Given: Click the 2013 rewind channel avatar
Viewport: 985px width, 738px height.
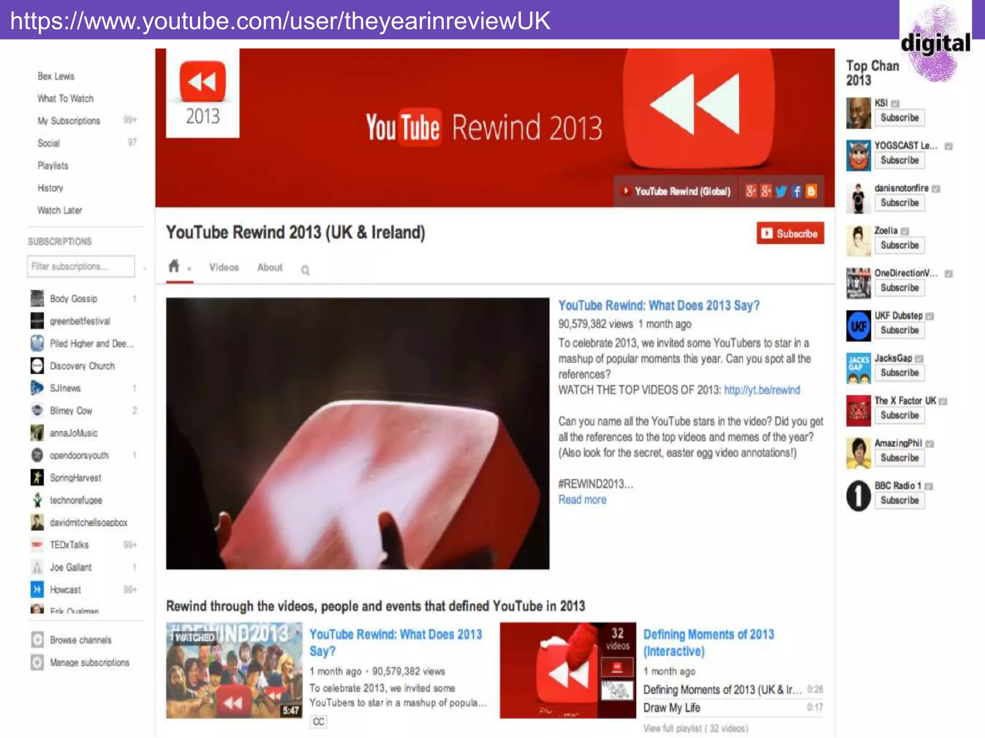Looking at the screenshot, I should (x=202, y=93).
